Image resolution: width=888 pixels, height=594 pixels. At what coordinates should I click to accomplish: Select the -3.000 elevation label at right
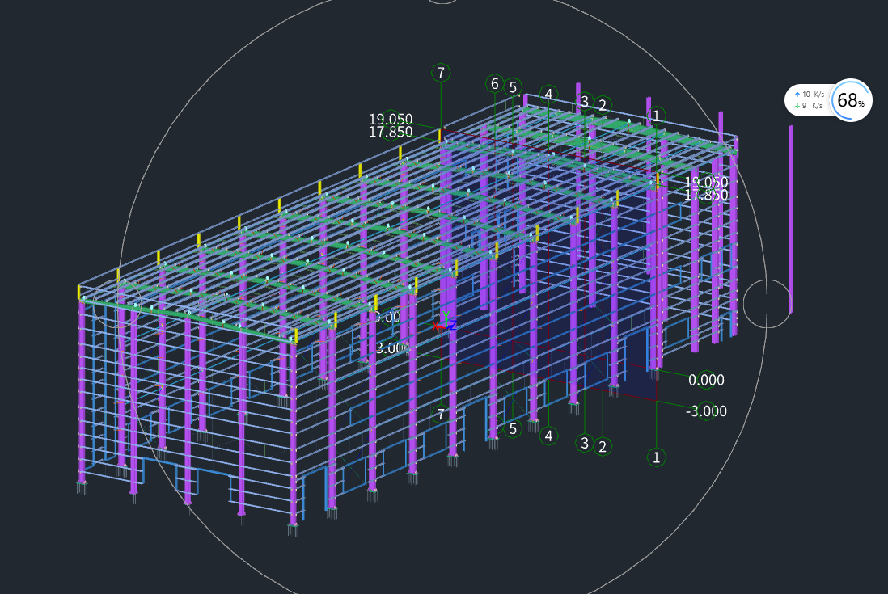tap(706, 411)
